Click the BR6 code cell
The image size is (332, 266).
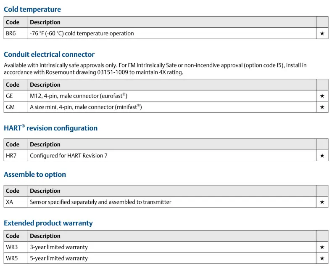point(16,33)
